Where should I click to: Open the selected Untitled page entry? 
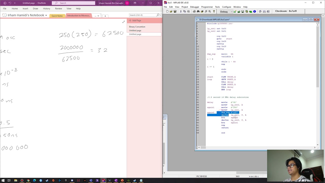pos(144,34)
